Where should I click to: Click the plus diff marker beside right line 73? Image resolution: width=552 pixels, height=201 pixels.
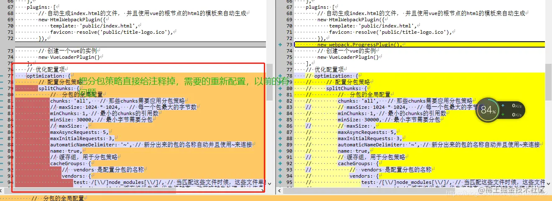279,45
